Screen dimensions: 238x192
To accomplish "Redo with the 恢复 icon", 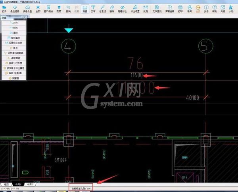I will click(x=77, y=9).
